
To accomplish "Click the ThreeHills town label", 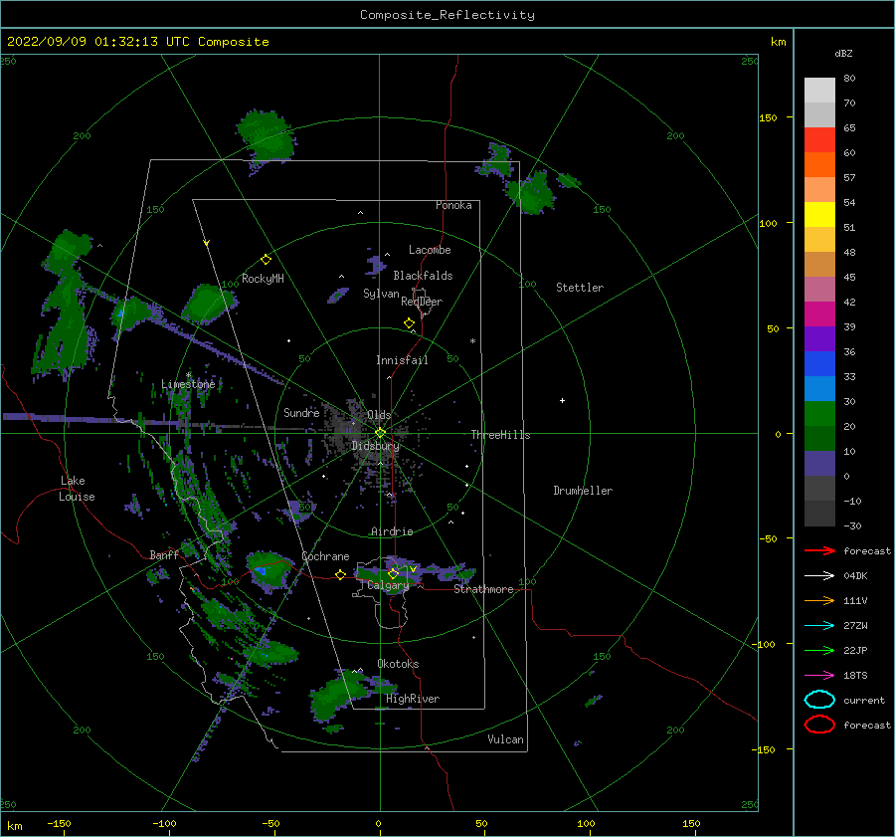I will 500,435.
